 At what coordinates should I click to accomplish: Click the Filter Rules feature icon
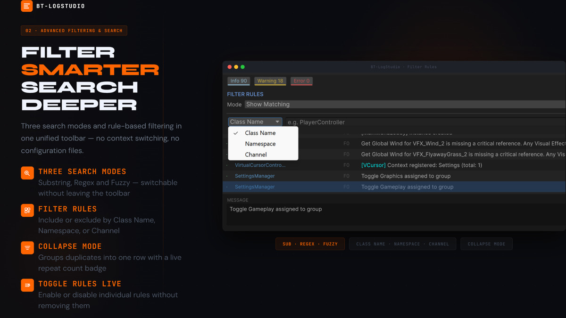click(x=27, y=210)
